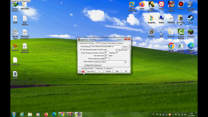Click the Frame compression quality field

coord(106,58)
